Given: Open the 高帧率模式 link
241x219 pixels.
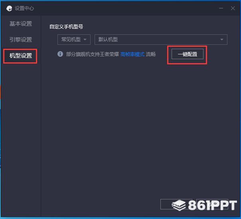Looking at the screenshot, I should pyautogui.click(x=132, y=54).
